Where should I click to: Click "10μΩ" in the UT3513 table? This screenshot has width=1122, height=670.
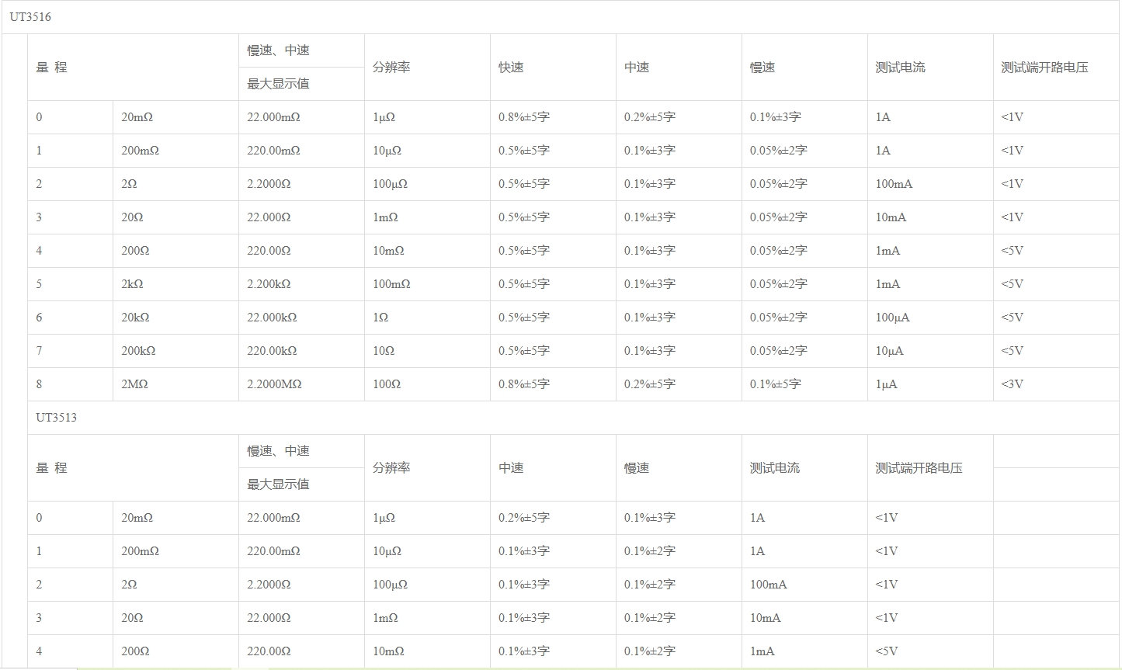coord(387,551)
